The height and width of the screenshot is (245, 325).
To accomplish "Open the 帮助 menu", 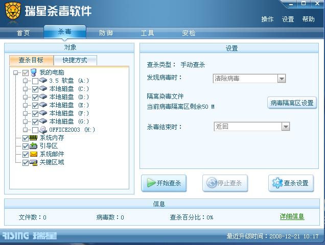I will [309, 19].
